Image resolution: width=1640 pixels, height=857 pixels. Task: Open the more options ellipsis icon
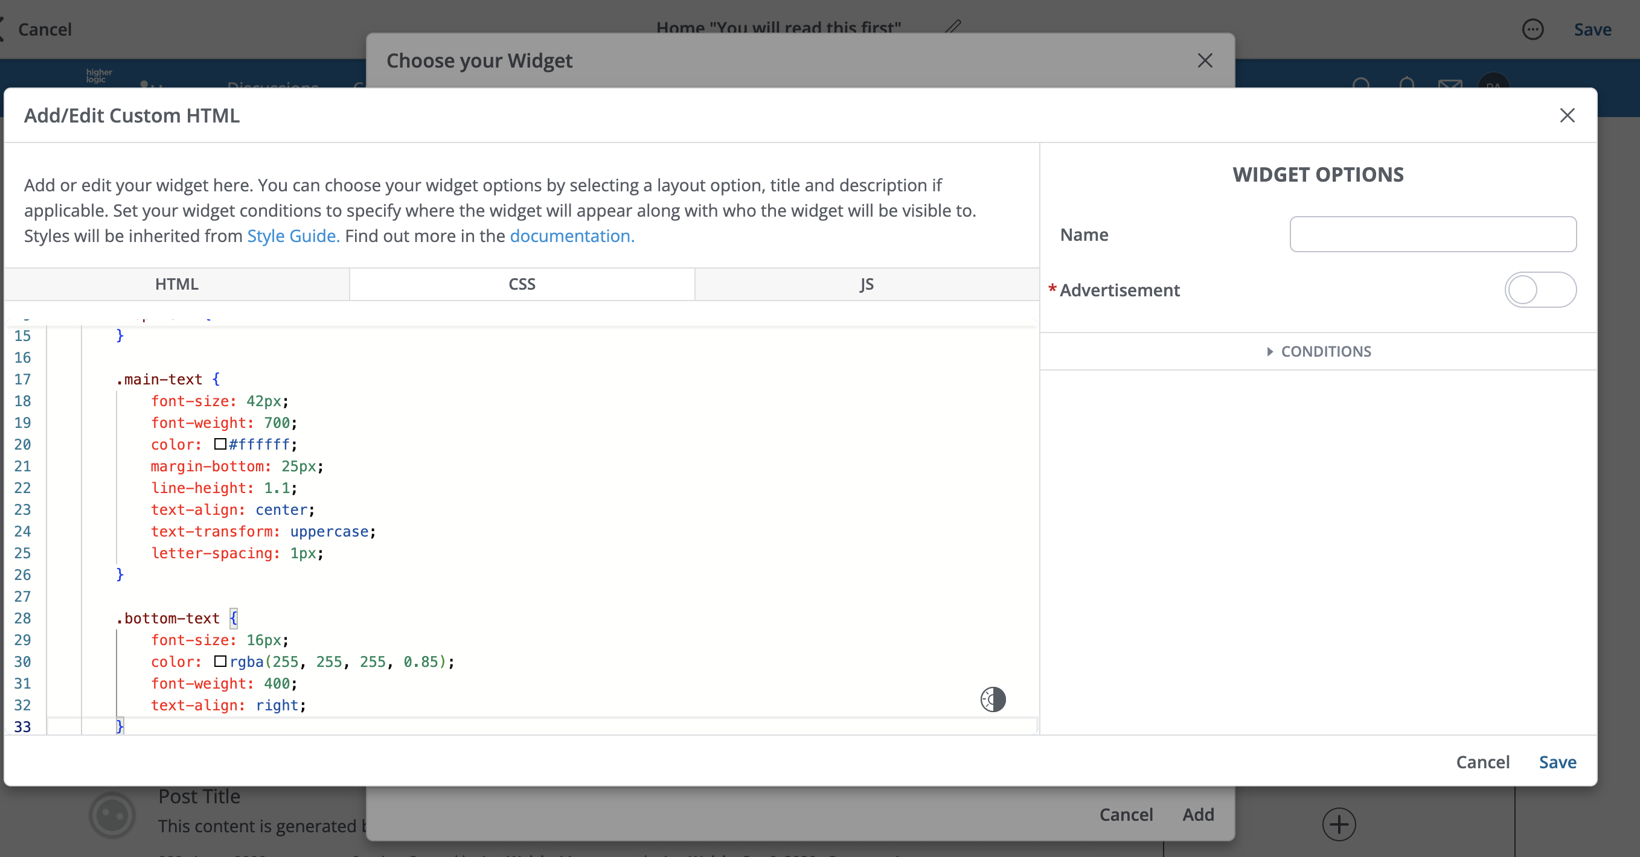coord(1533,29)
